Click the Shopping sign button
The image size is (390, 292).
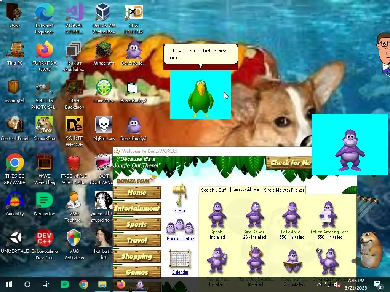click(137, 256)
